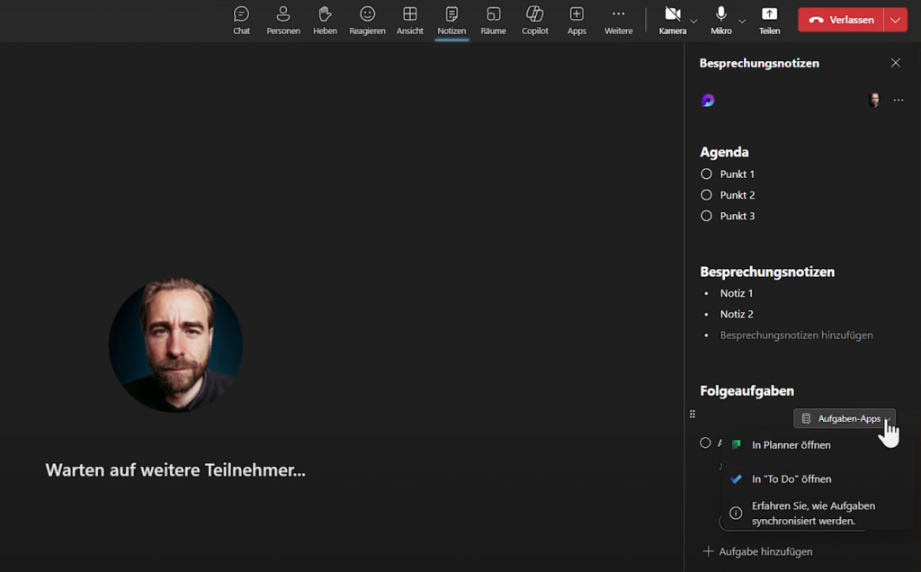Click the purple Loop icon in notes
Image resolution: width=921 pixels, height=572 pixels.
[708, 101]
